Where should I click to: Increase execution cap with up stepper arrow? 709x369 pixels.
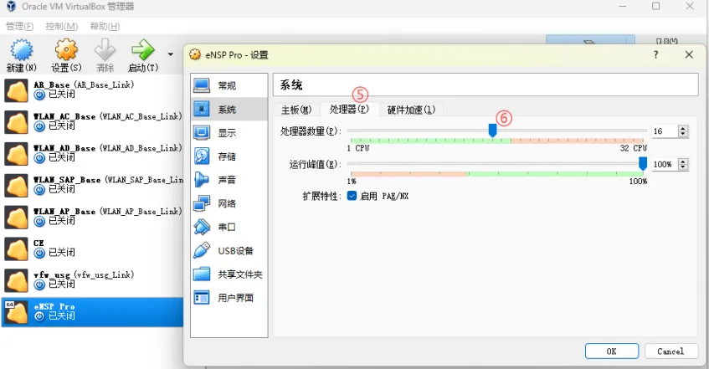(683, 161)
